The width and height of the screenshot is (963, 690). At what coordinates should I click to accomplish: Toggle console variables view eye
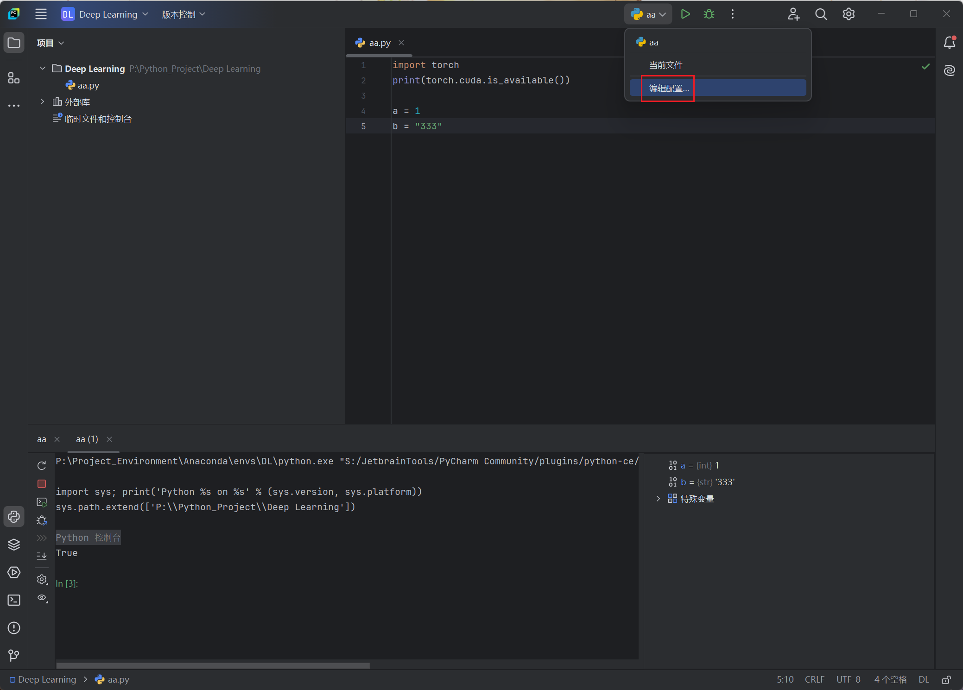coord(42,598)
